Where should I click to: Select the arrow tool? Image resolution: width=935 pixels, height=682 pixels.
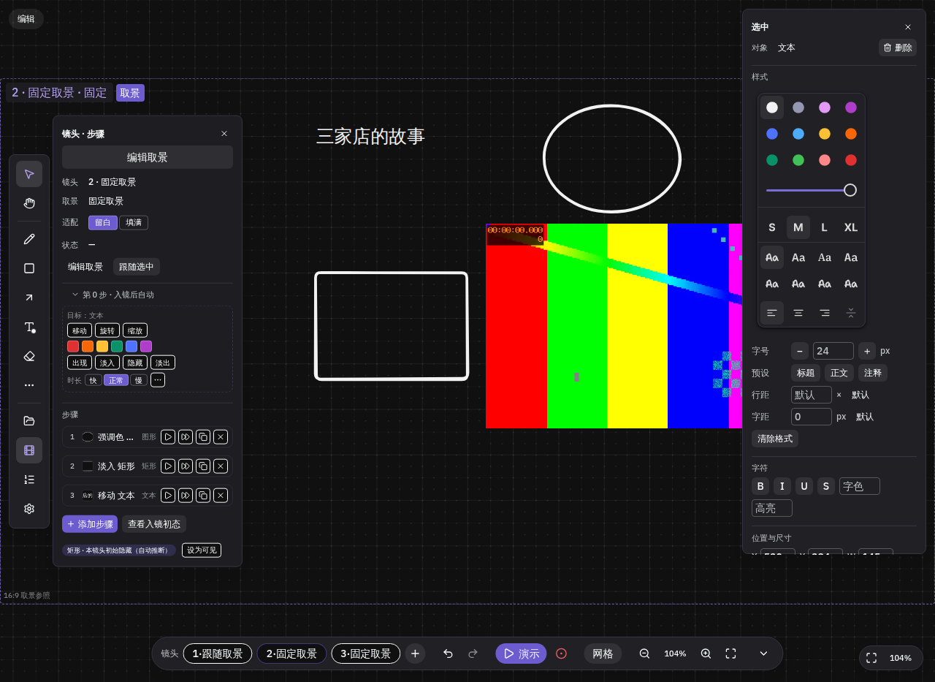tap(29, 298)
